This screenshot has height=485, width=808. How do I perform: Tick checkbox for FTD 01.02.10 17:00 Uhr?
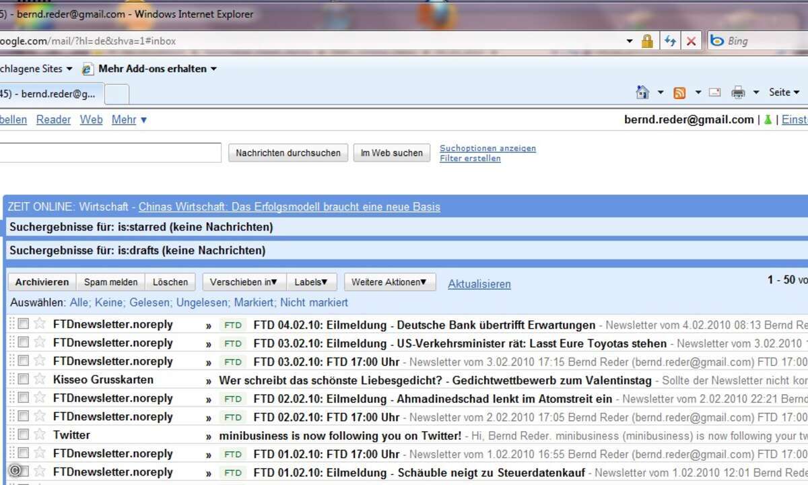tap(24, 453)
